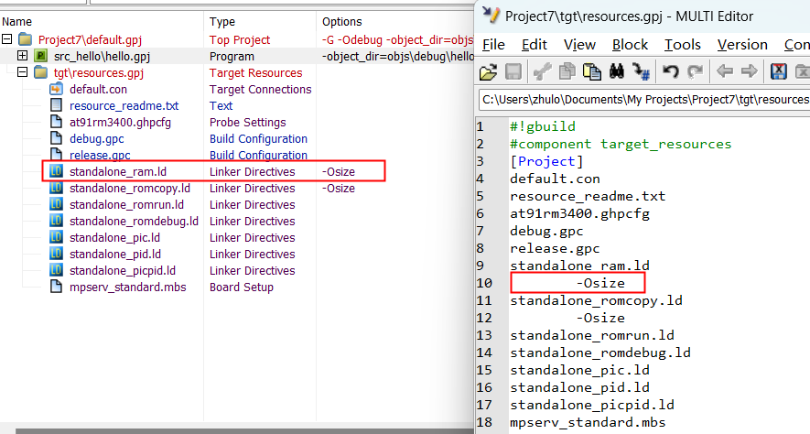Click the blue floppy close-file icon
Viewport: 810px width, 434px height.
pyautogui.click(x=779, y=72)
